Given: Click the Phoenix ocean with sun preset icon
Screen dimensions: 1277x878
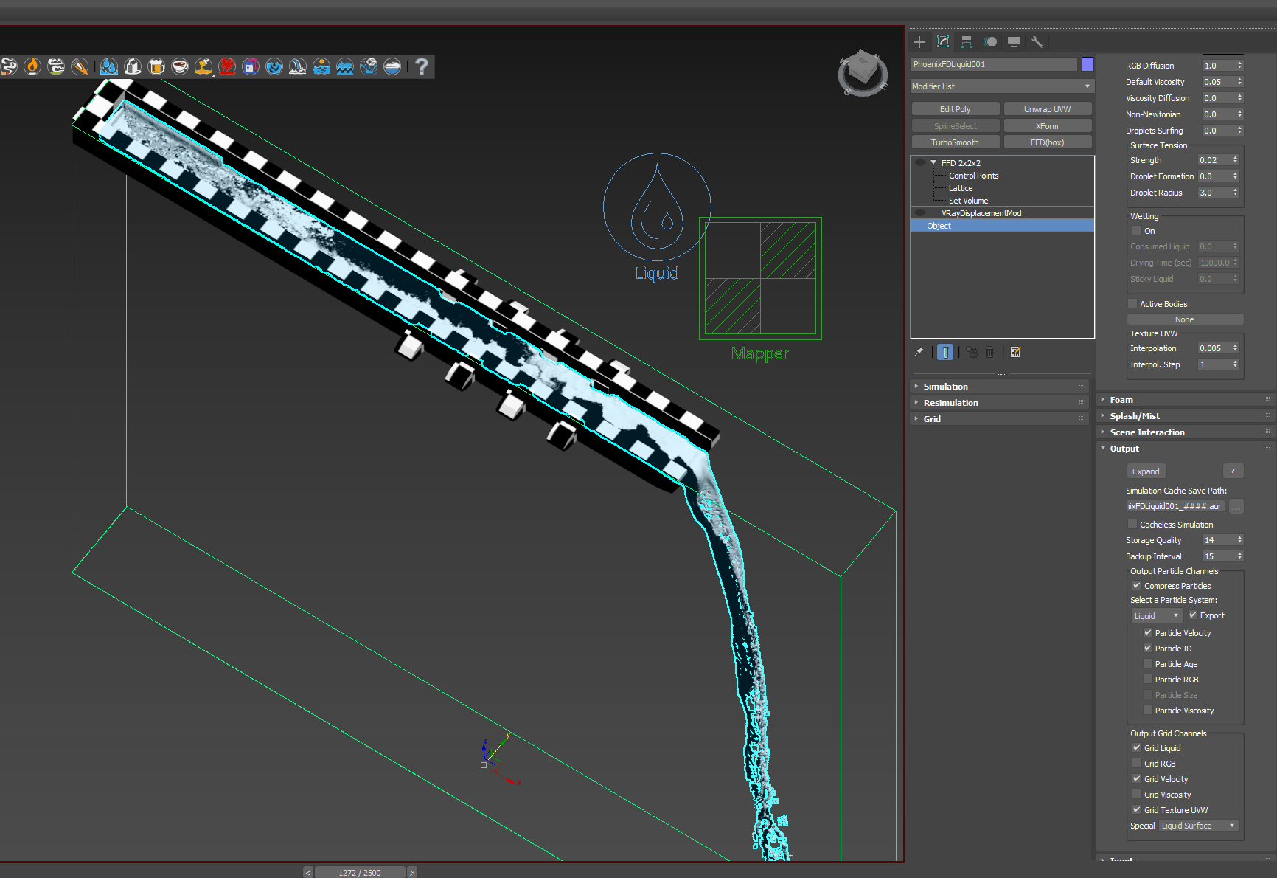Looking at the screenshot, I should point(321,66).
